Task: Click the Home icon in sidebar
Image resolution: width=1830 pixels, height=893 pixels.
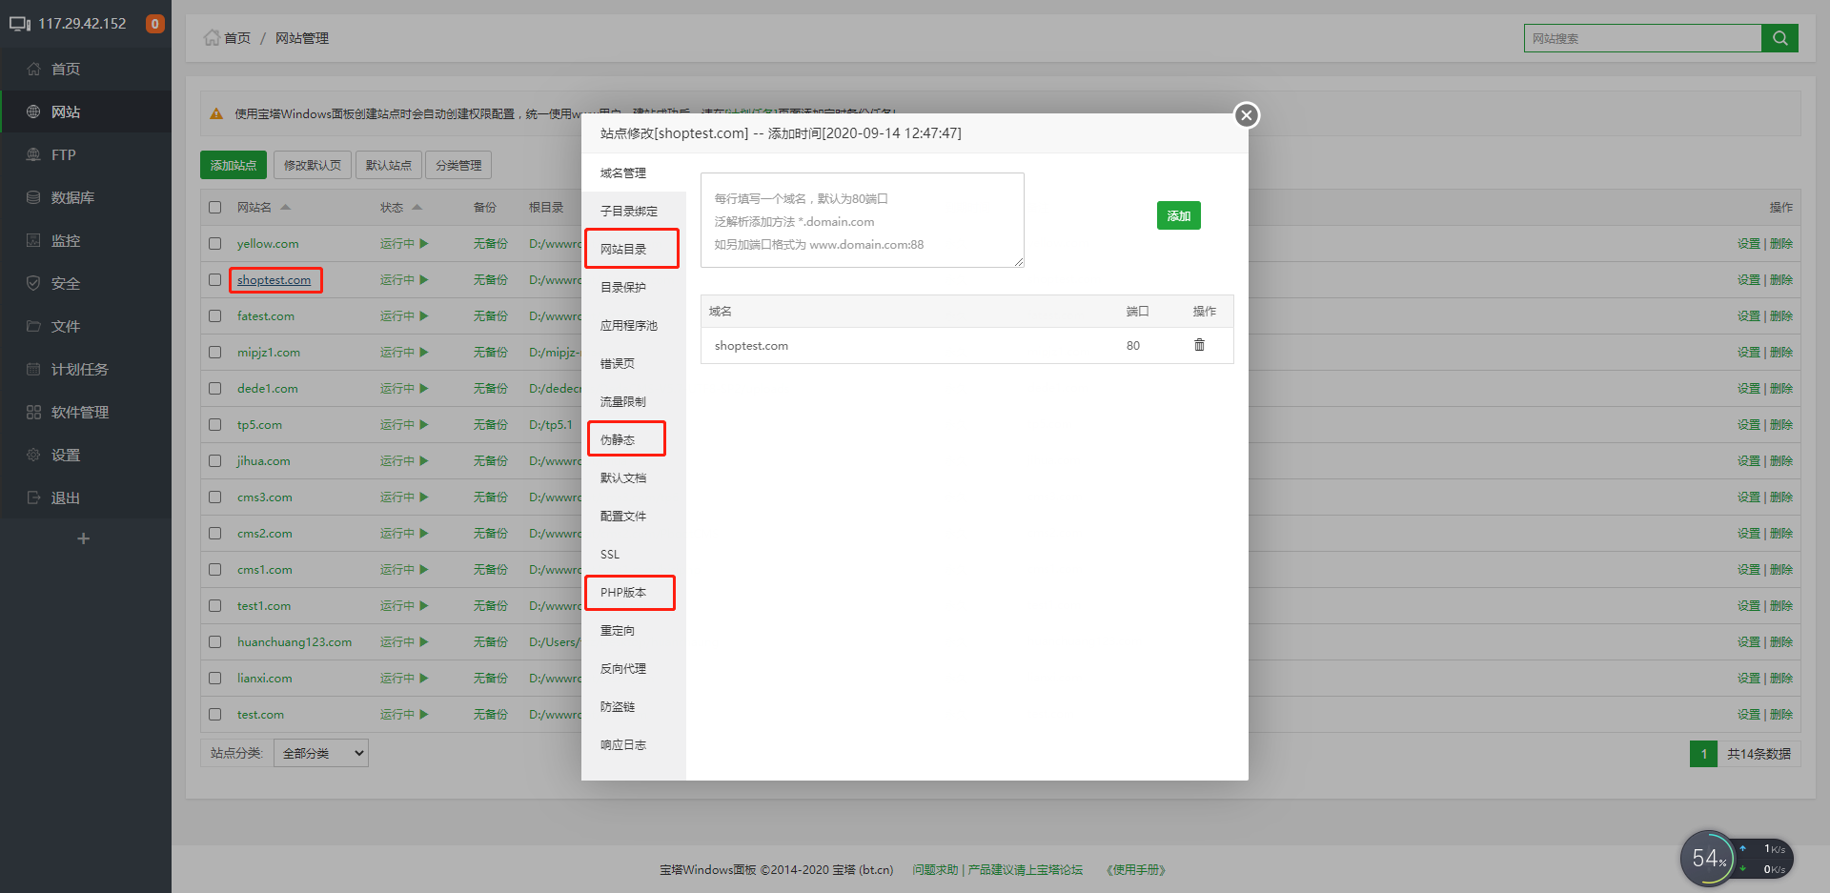Action: coord(33,69)
